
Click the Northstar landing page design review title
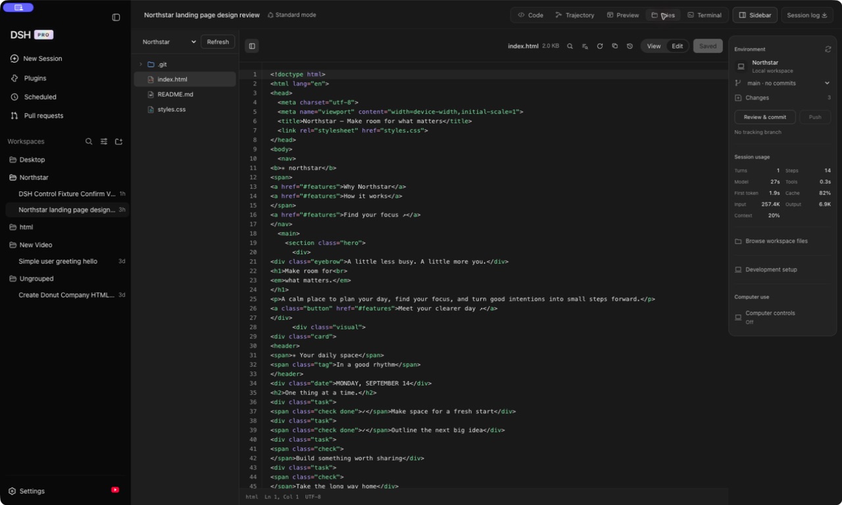202,15
